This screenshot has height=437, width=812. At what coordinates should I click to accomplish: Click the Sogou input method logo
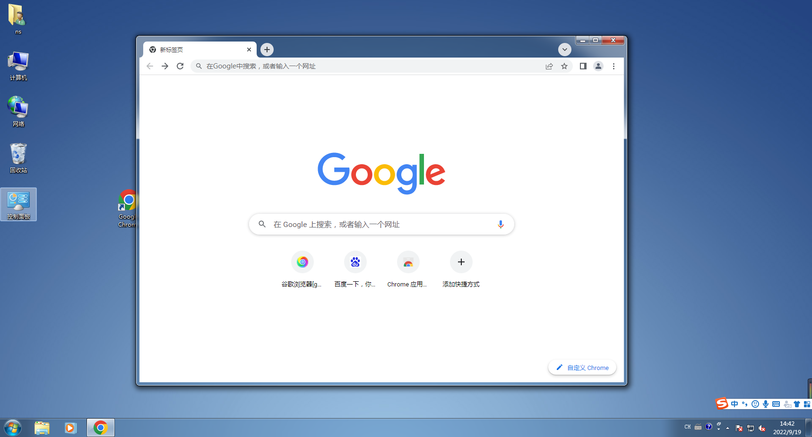722,403
